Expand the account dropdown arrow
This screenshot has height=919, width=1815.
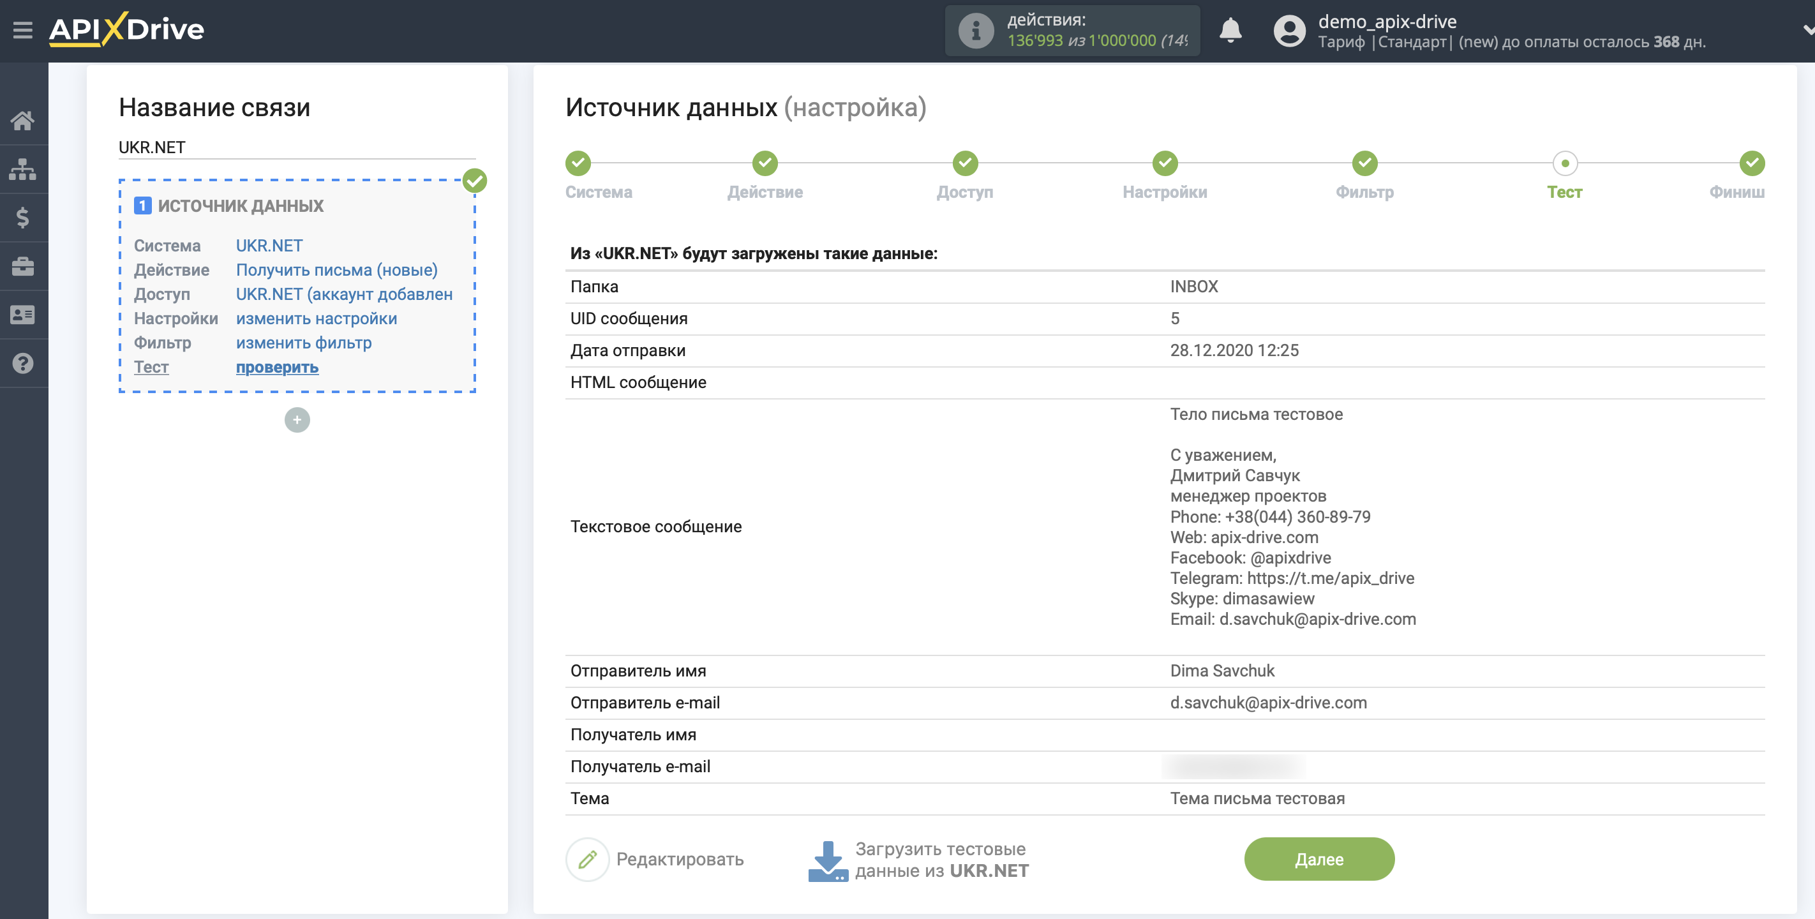click(1807, 29)
